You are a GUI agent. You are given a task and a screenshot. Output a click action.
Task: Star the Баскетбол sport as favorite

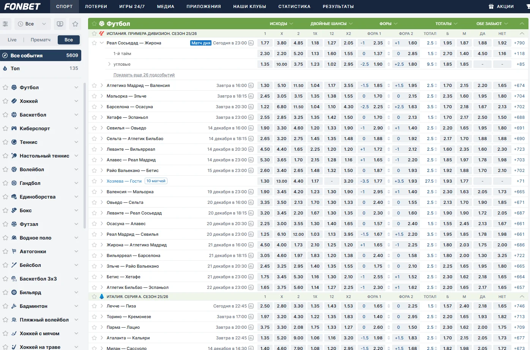pos(5,115)
